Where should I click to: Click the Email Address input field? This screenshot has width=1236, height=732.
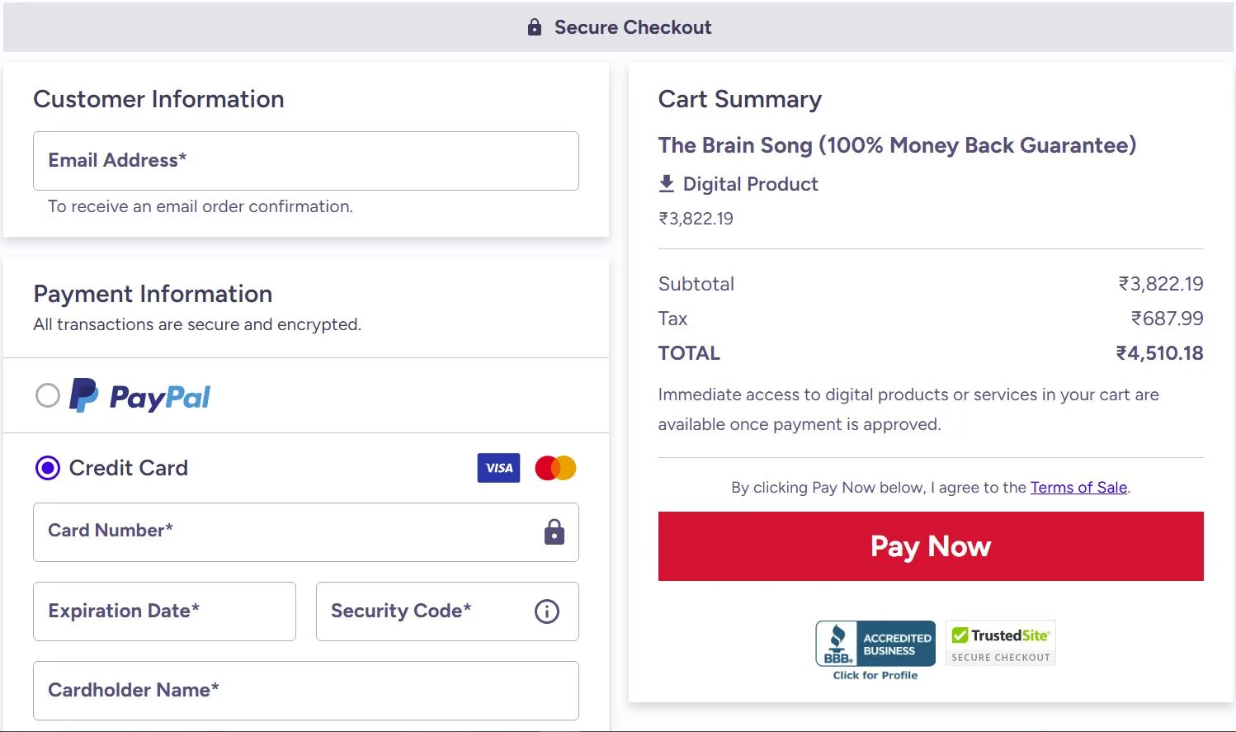tap(305, 161)
